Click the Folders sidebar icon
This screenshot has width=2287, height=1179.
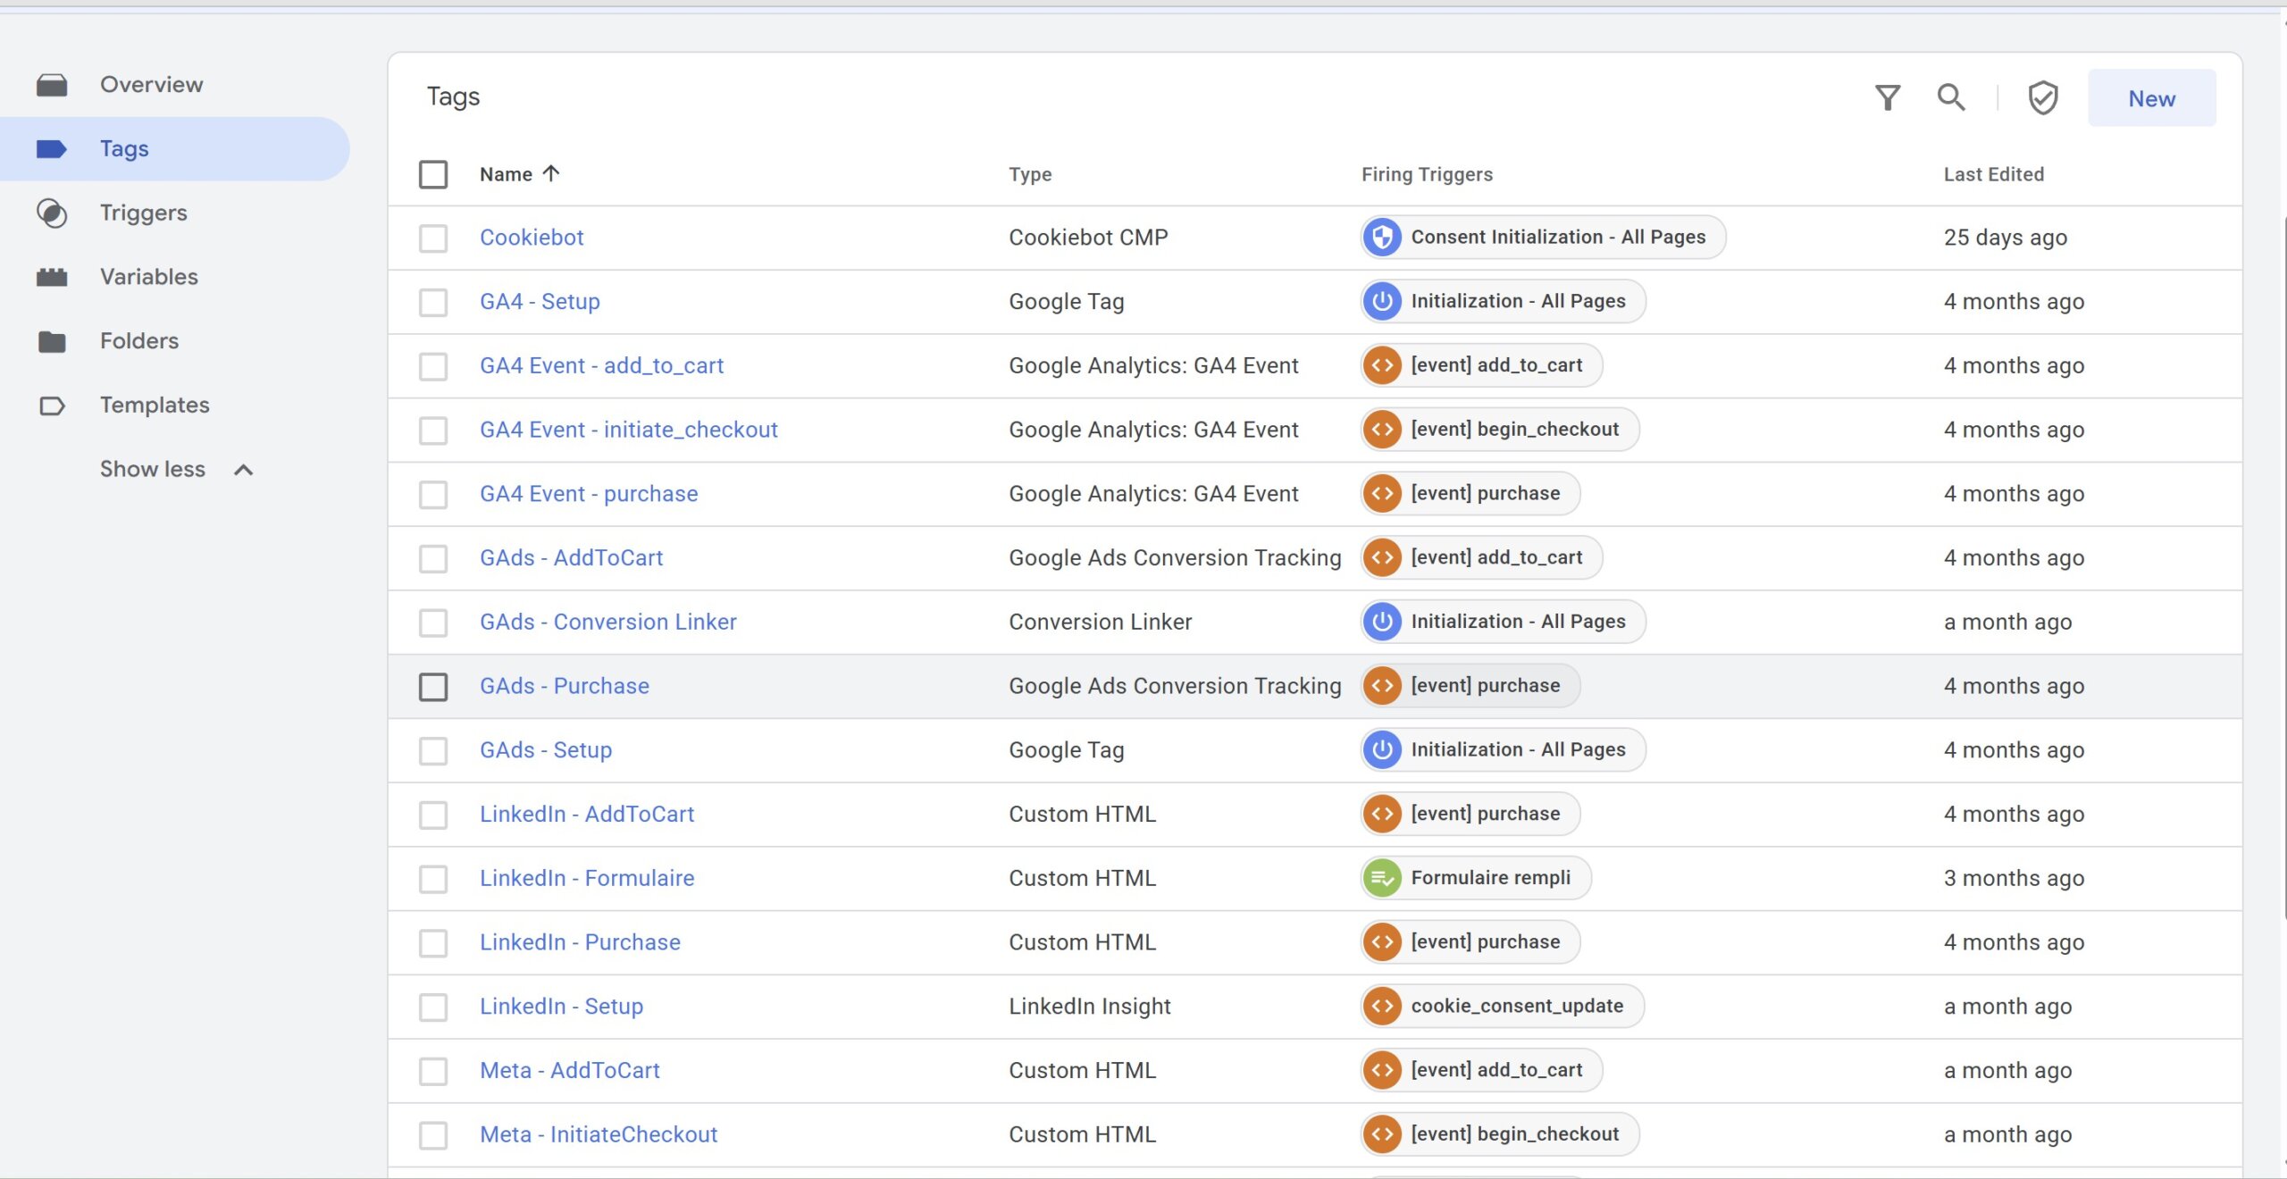(52, 341)
